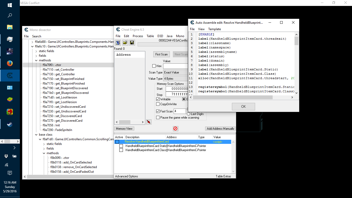Collapse the base class tree node

click(x=36, y=135)
